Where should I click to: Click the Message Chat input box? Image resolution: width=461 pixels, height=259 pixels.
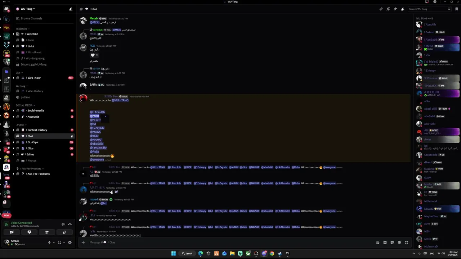(230, 242)
